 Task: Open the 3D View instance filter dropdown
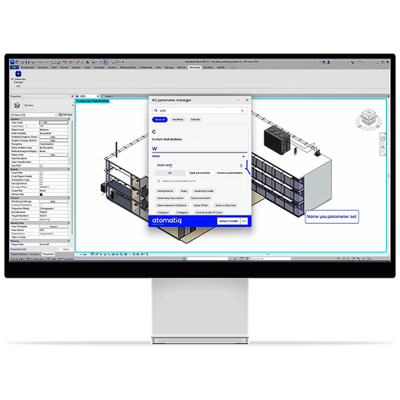tap(33, 115)
